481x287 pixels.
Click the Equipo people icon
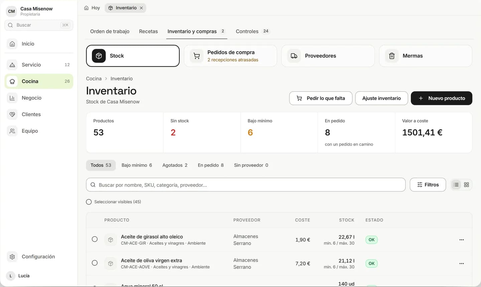12,131
